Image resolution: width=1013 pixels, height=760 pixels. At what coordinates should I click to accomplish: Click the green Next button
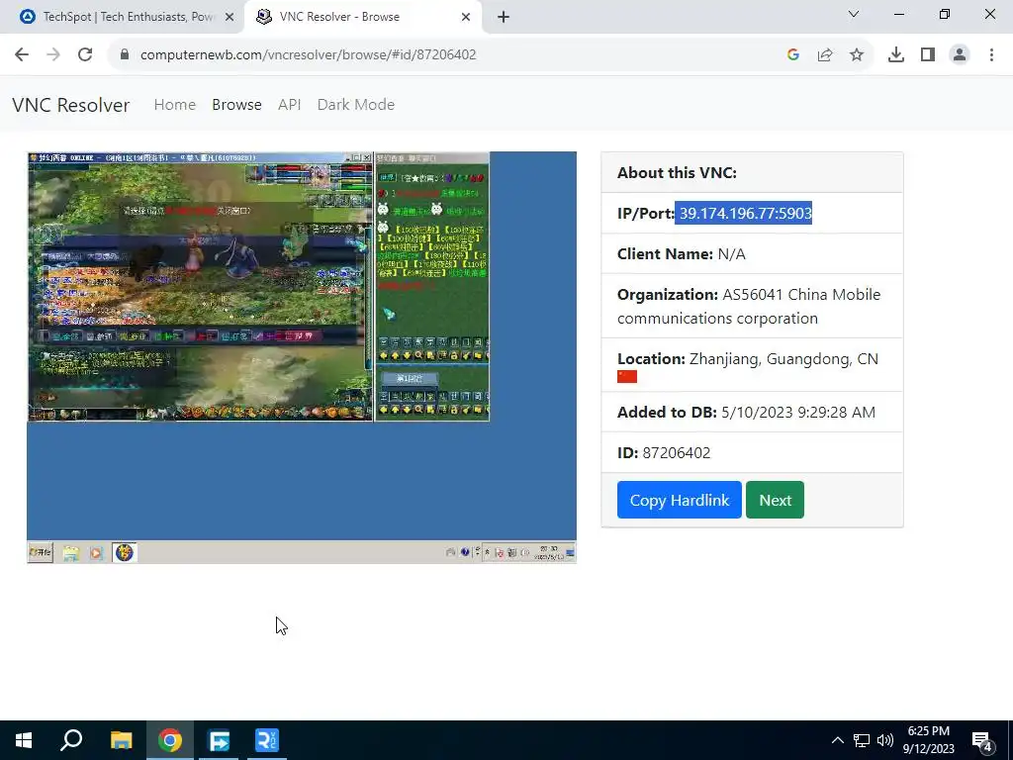[775, 500]
